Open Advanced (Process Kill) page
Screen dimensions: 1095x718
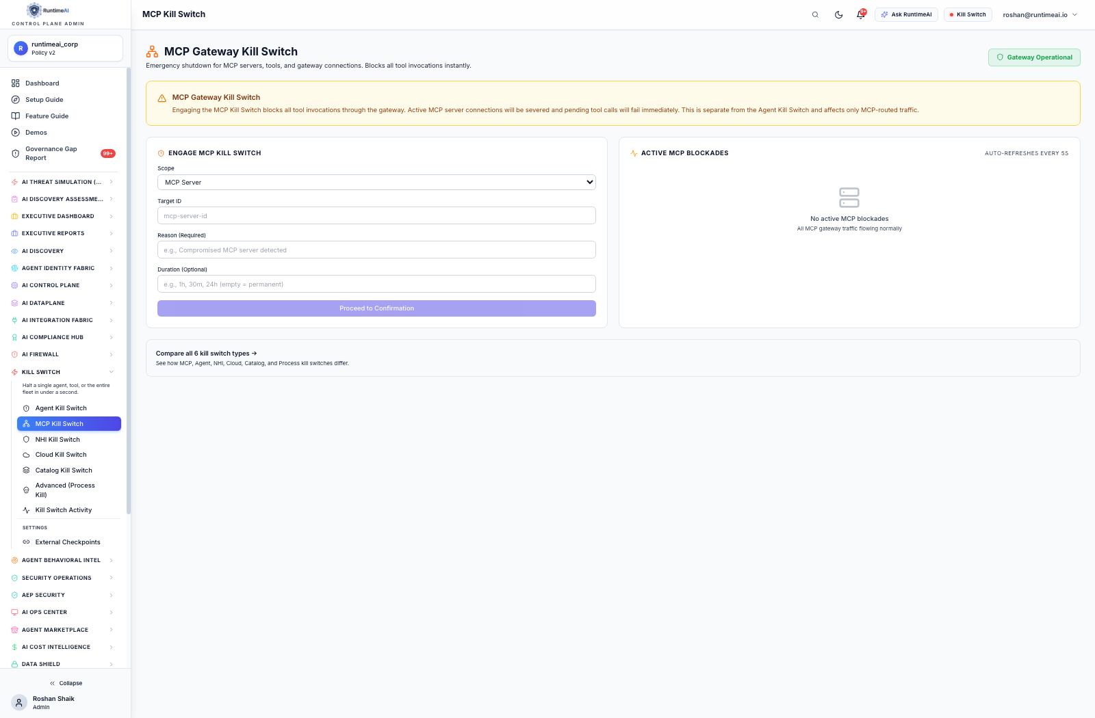[69, 490]
